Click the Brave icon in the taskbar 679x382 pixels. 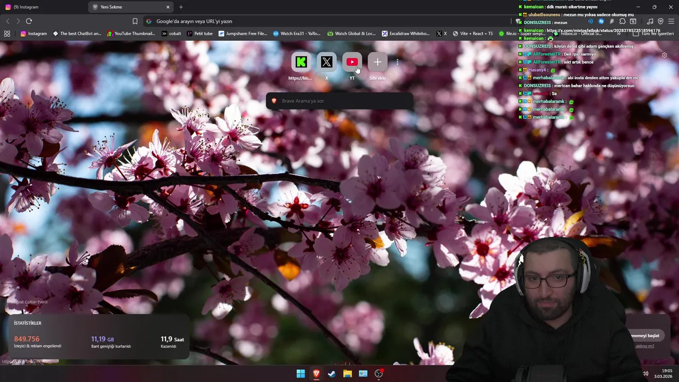coord(316,374)
